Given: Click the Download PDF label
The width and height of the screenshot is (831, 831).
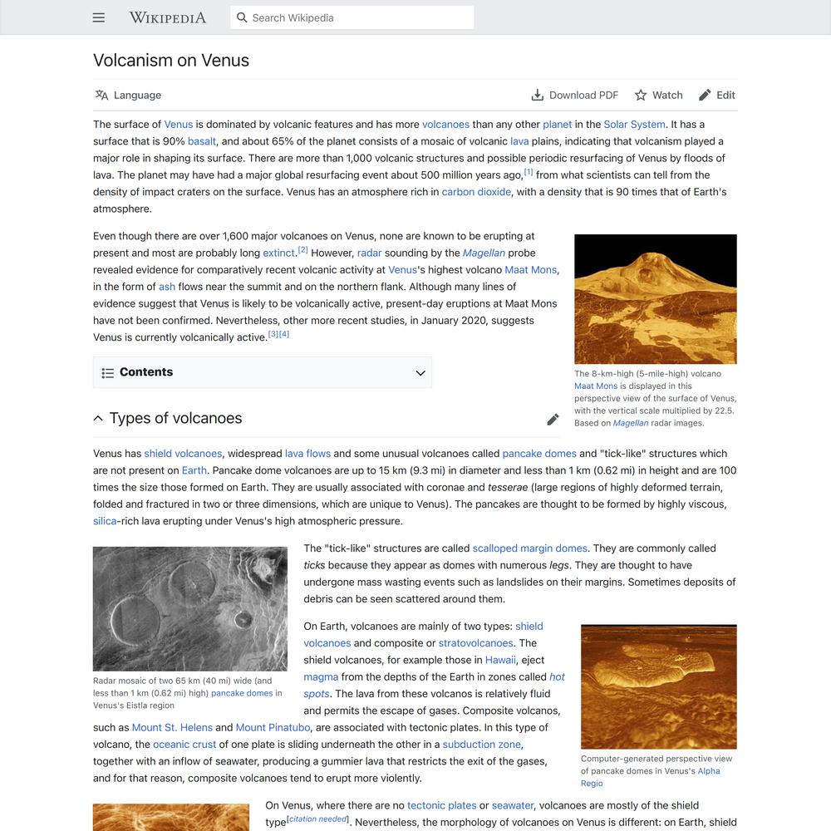Looking at the screenshot, I should (583, 95).
